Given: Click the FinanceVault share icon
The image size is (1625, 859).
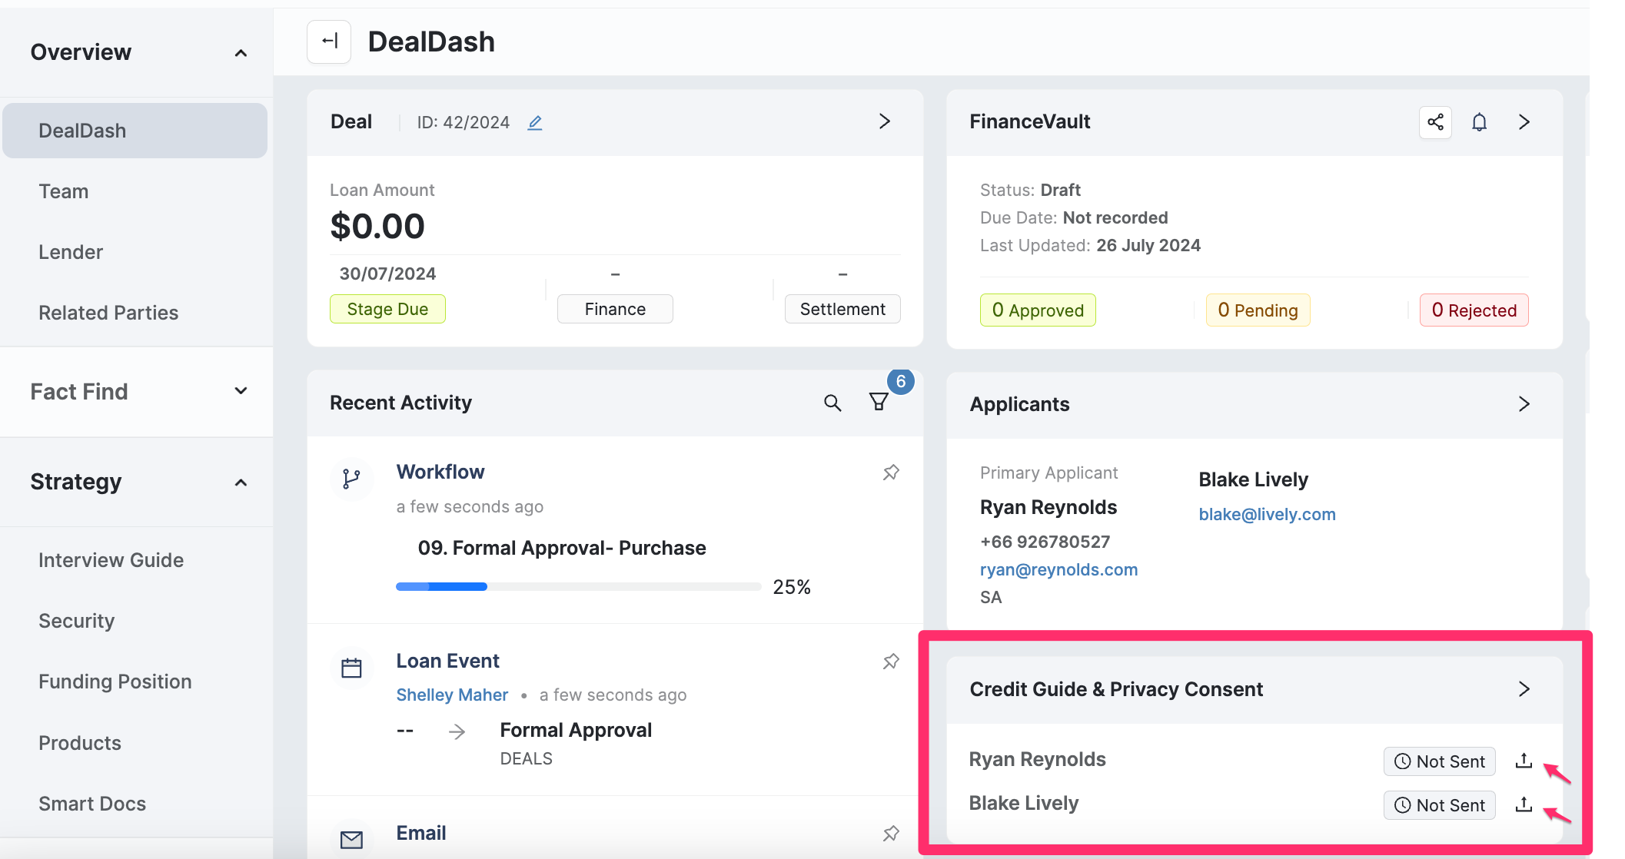Looking at the screenshot, I should click(1435, 122).
